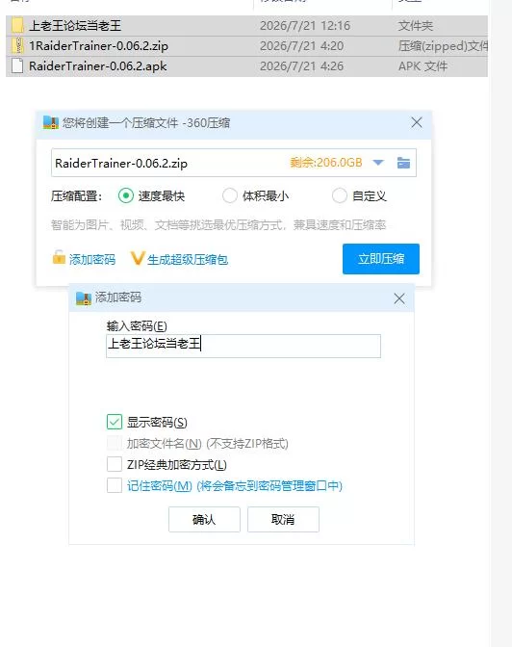Screen dimensions: 512x647
Task: Click the 生成超级压缩包 link
Action: pos(188,260)
